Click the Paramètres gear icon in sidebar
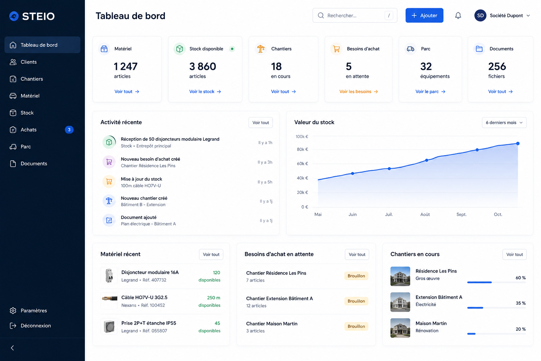This screenshot has width=541, height=361. 13,311
